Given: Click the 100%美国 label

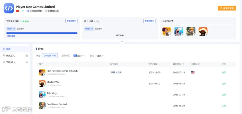Looking at the screenshot, I should coord(11,36).
